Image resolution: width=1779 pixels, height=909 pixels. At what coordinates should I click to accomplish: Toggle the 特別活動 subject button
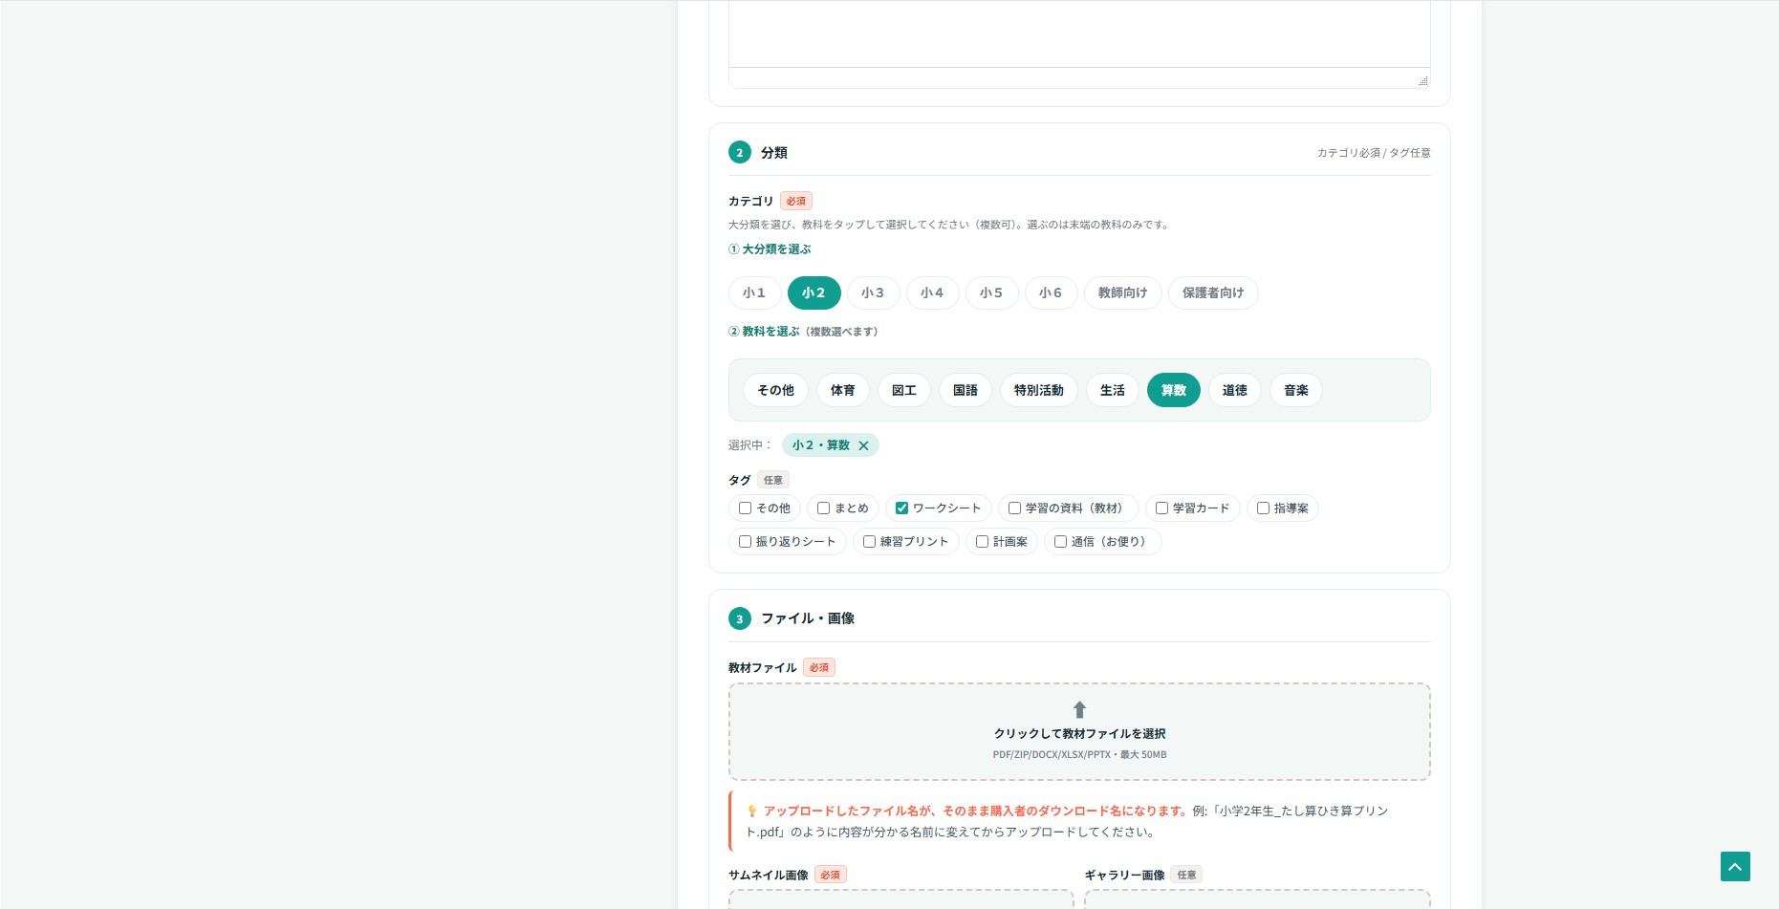[1038, 390]
